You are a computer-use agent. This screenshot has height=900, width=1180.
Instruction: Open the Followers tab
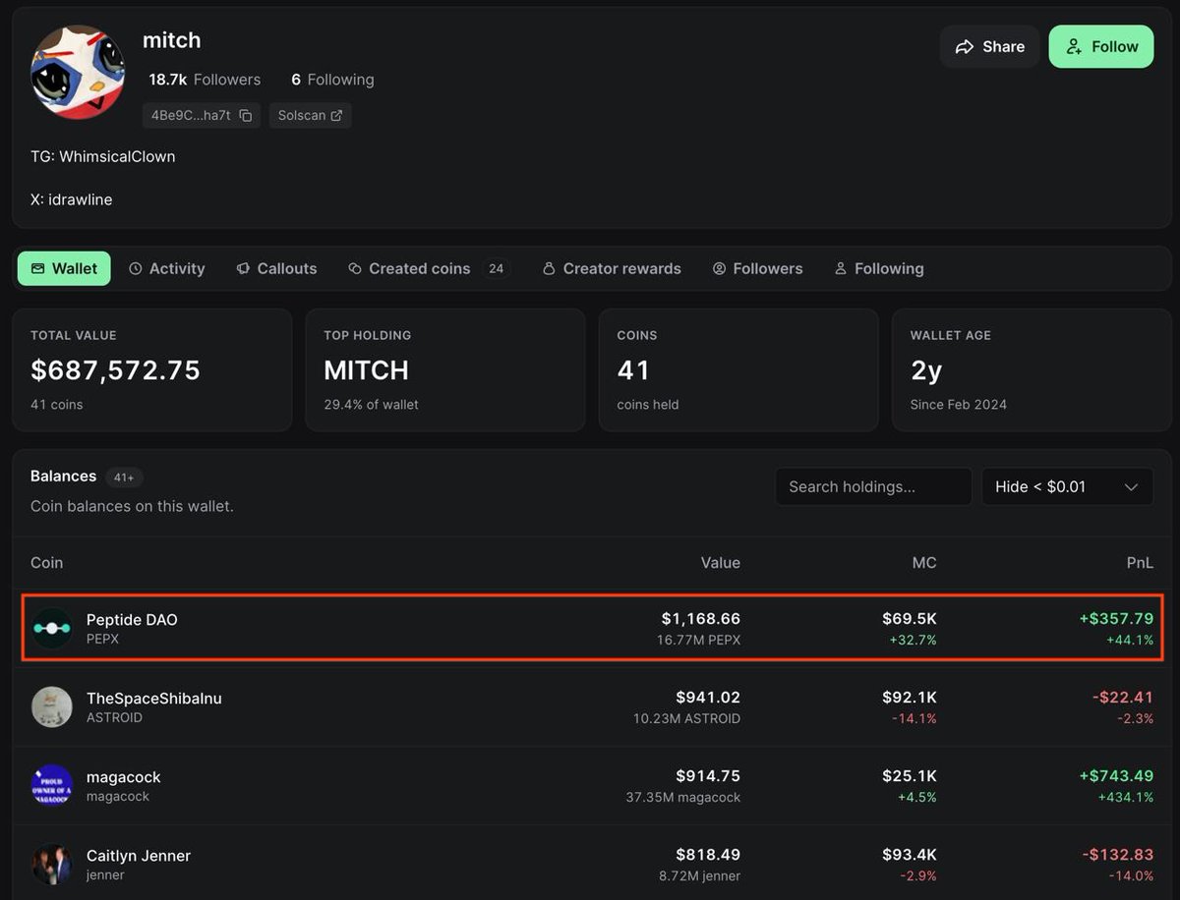[757, 268]
